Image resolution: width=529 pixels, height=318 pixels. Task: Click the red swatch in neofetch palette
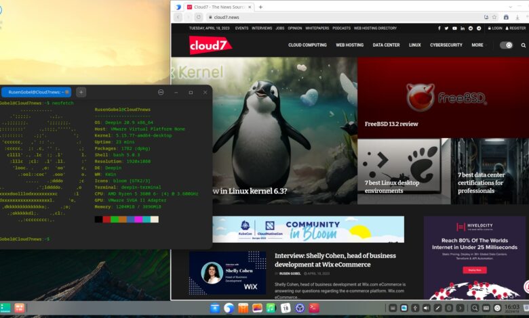click(106, 219)
